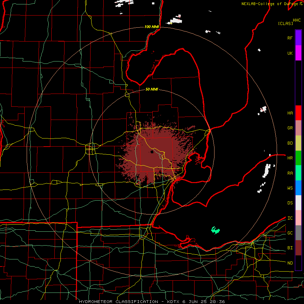This screenshot has width=304, height=304.
Task: Click the black radar site dot at center
Action: 152,152
